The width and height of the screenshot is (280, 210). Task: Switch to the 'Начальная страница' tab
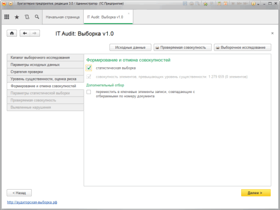62,17
